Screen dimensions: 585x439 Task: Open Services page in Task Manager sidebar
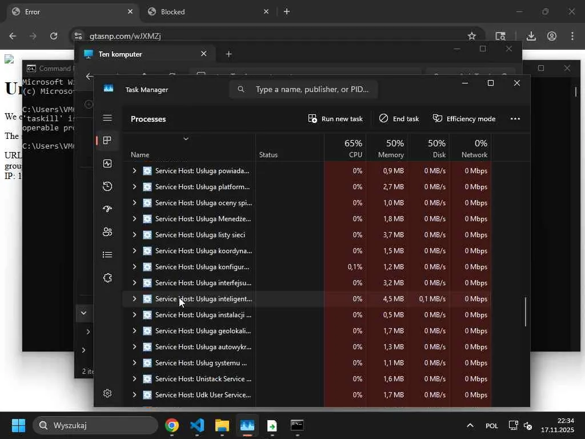coord(107,278)
